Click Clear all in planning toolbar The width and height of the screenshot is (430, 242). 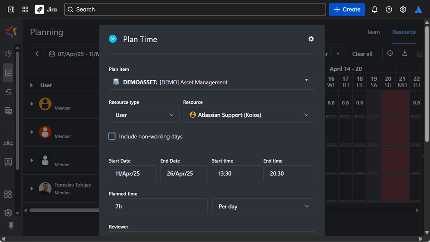(x=362, y=54)
